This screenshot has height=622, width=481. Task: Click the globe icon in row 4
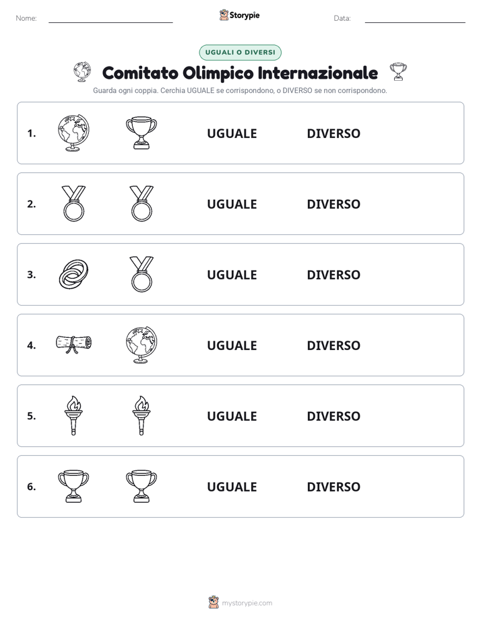point(141,345)
